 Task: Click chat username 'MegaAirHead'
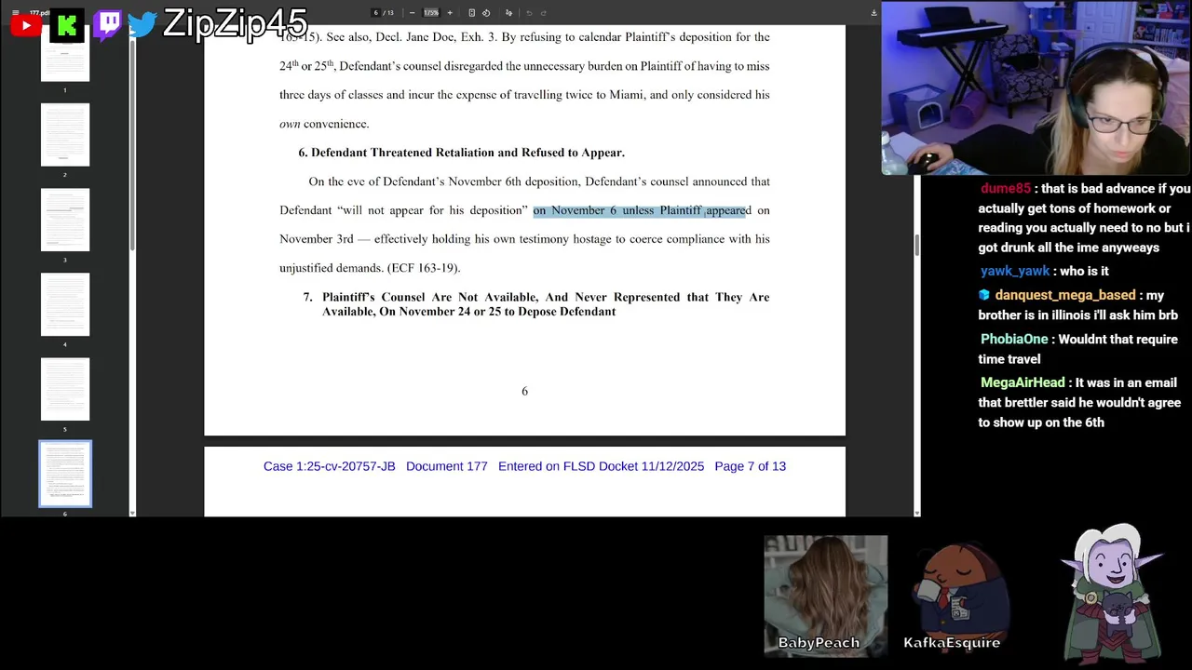click(1023, 382)
